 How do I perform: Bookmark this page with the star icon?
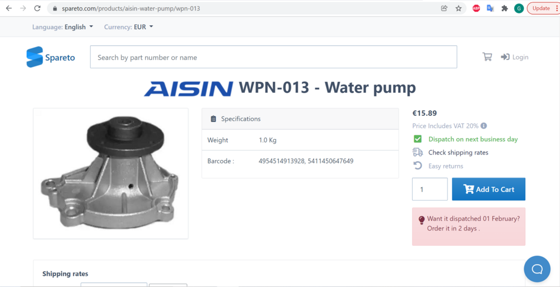pyautogui.click(x=459, y=8)
